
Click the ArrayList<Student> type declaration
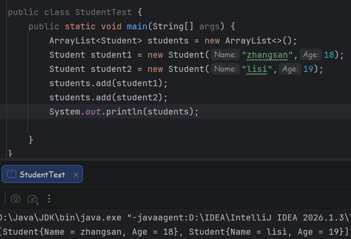(x=96, y=41)
